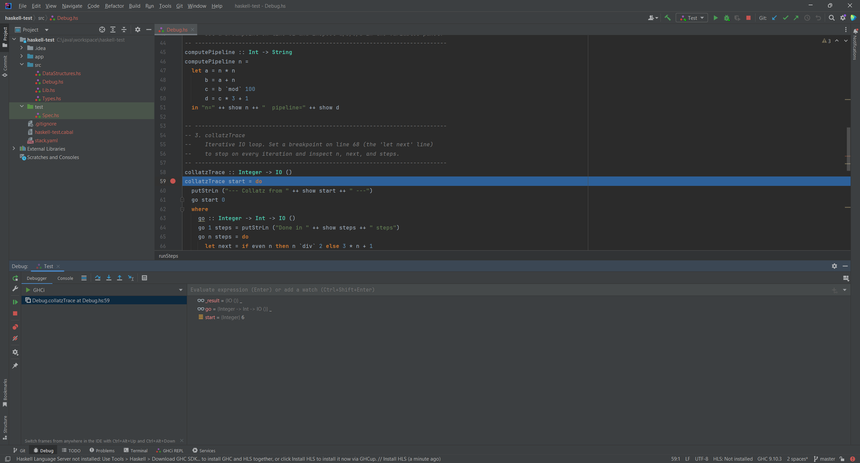Collapse the src folder
This screenshot has height=463, width=860.
click(21, 64)
